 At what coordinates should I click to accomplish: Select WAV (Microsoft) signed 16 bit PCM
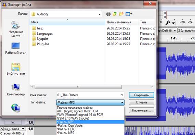tap(90, 115)
